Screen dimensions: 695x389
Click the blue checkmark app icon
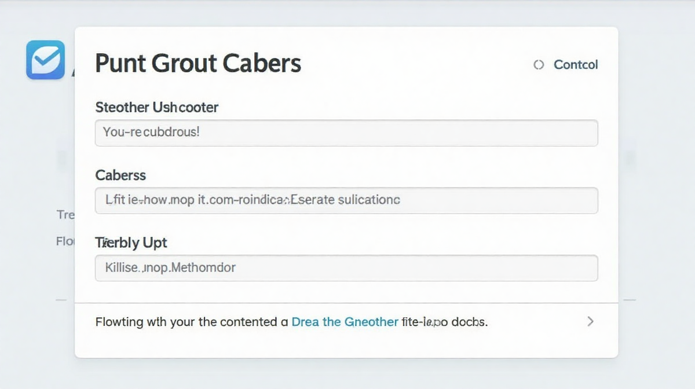tap(45, 60)
